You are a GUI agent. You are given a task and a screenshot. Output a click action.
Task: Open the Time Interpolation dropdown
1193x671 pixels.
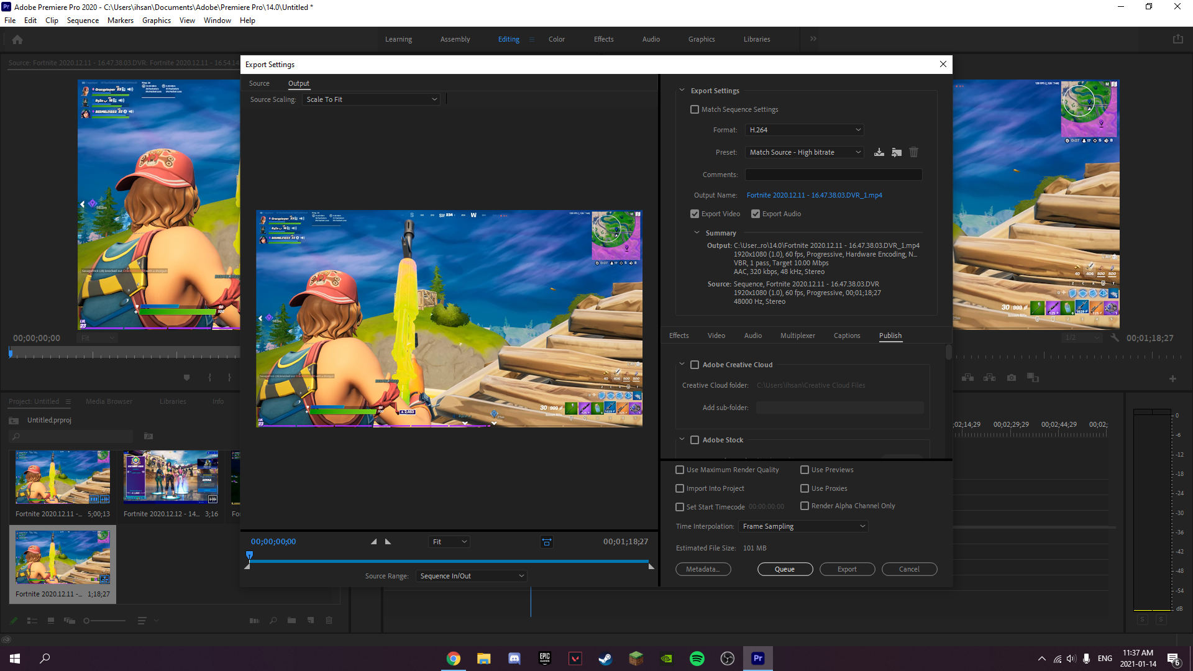(803, 526)
